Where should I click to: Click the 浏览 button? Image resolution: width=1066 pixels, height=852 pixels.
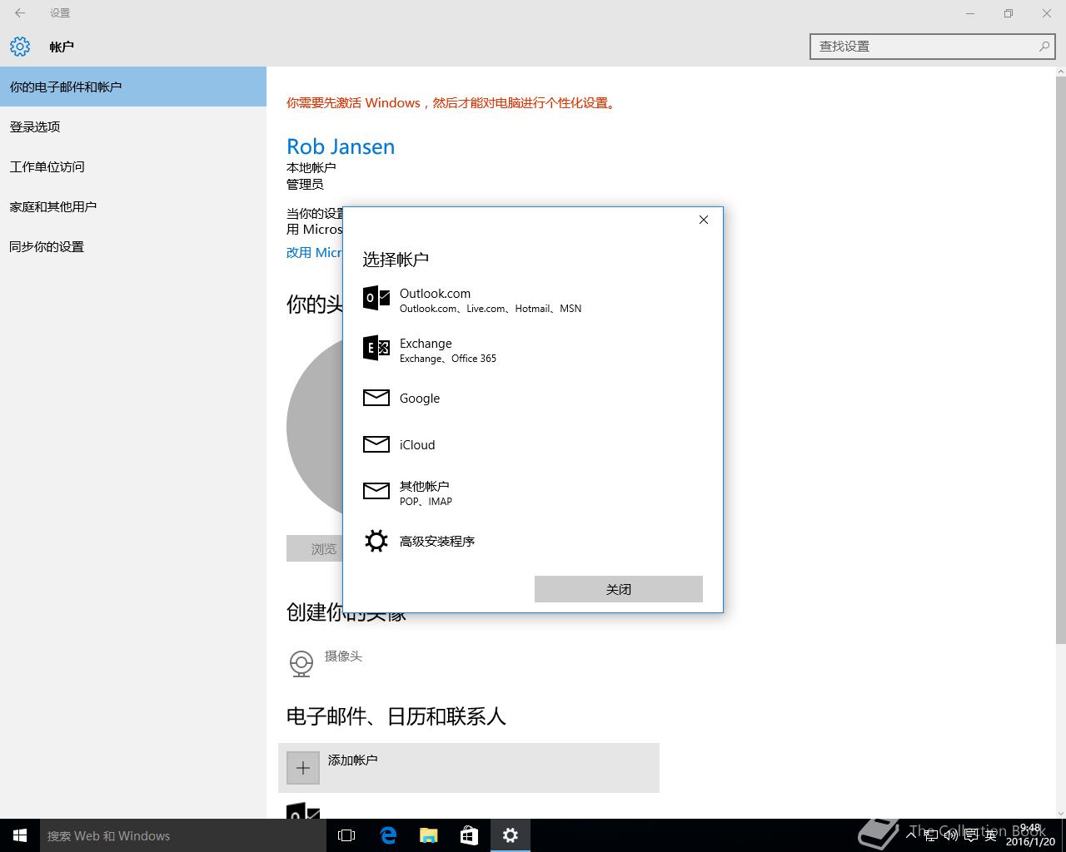(315, 549)
